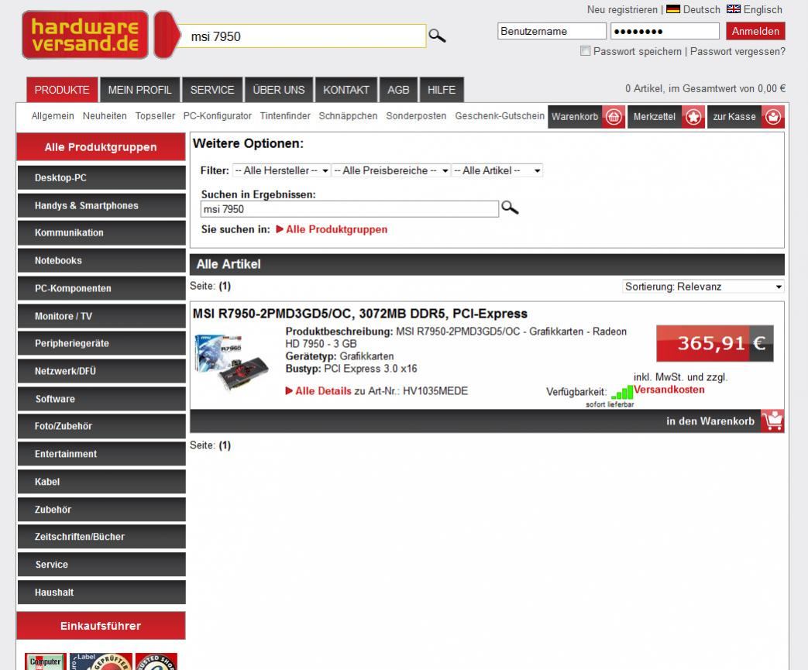Open the Merkzettel star icon
Image resolution: width=808 pixels, height=670 pixels.
pos(693,117)
